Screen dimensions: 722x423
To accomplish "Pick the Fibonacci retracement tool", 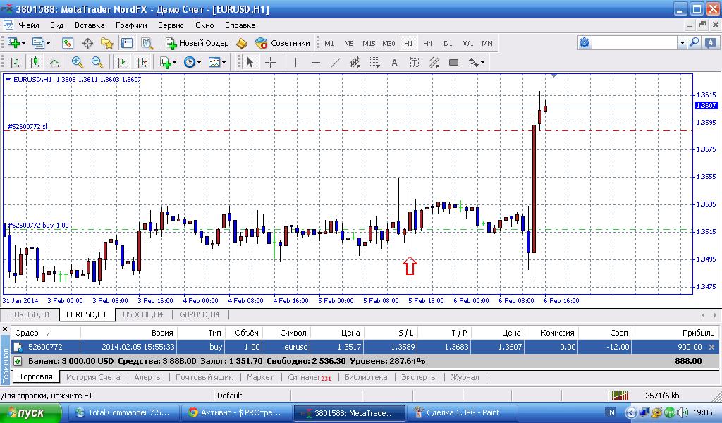I will (374, 62).
